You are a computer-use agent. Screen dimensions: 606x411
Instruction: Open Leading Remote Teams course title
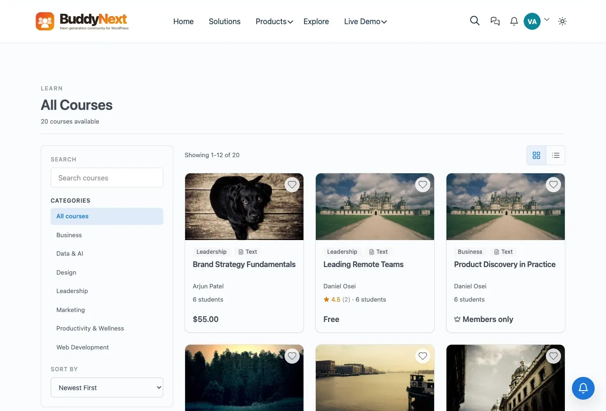point(364,264)
